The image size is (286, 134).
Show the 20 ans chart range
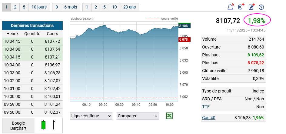click(x=129, y=7)
